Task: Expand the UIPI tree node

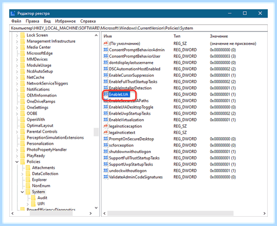Action: (28, 204)
